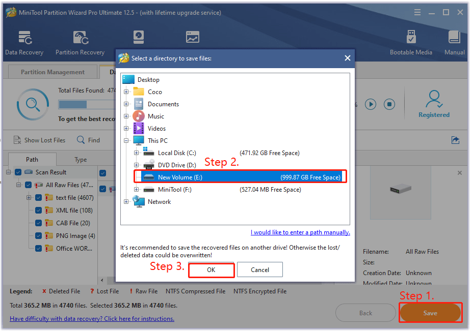Open the hamburger menu in the title bar
Screen dimensions: 472x331
[417, 11]
